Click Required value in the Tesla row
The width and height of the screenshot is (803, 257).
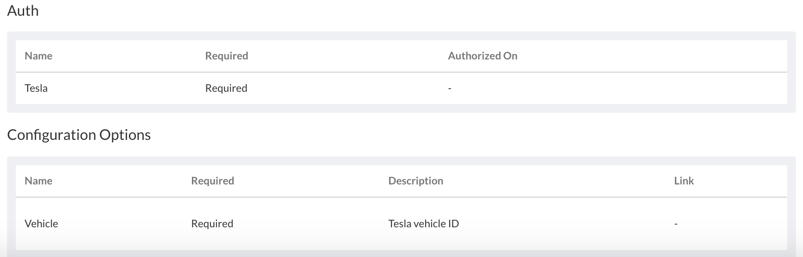(226, 88)
